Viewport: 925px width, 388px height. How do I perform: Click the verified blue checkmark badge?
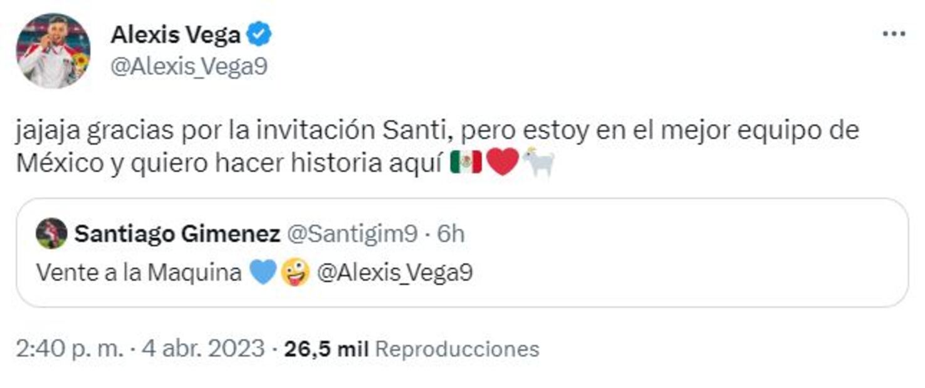tap(260, 34)
